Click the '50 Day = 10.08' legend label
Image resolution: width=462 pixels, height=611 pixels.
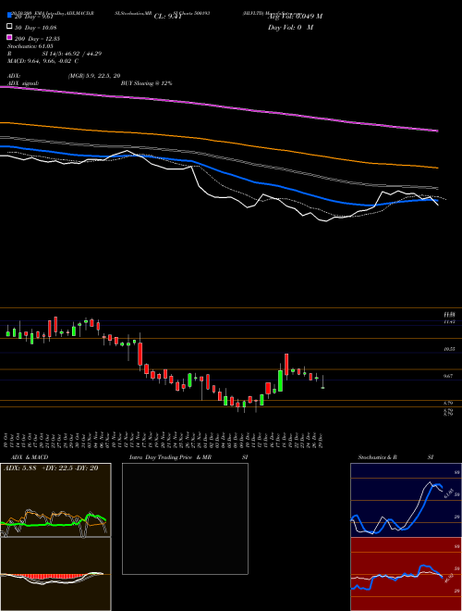tap(35, 28)
